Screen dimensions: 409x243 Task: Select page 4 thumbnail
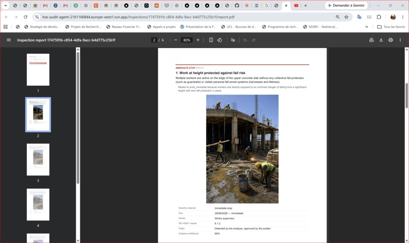tap(38, 204)
